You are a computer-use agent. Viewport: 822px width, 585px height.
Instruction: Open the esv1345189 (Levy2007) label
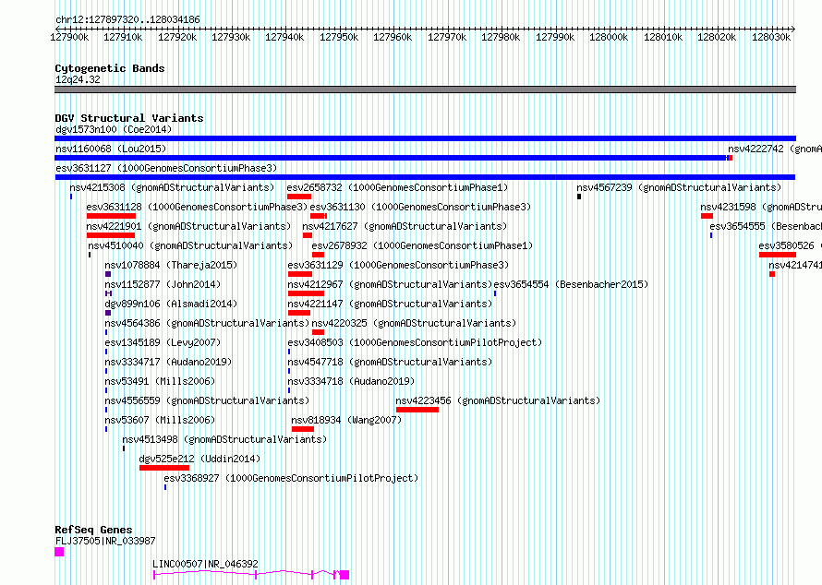click(163, 342)
